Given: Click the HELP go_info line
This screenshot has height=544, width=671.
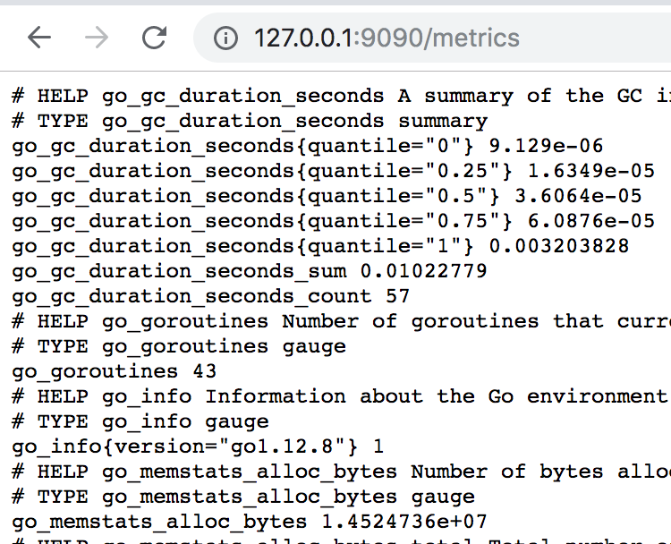Looking at the screenshot, I should tap(342, 396).
